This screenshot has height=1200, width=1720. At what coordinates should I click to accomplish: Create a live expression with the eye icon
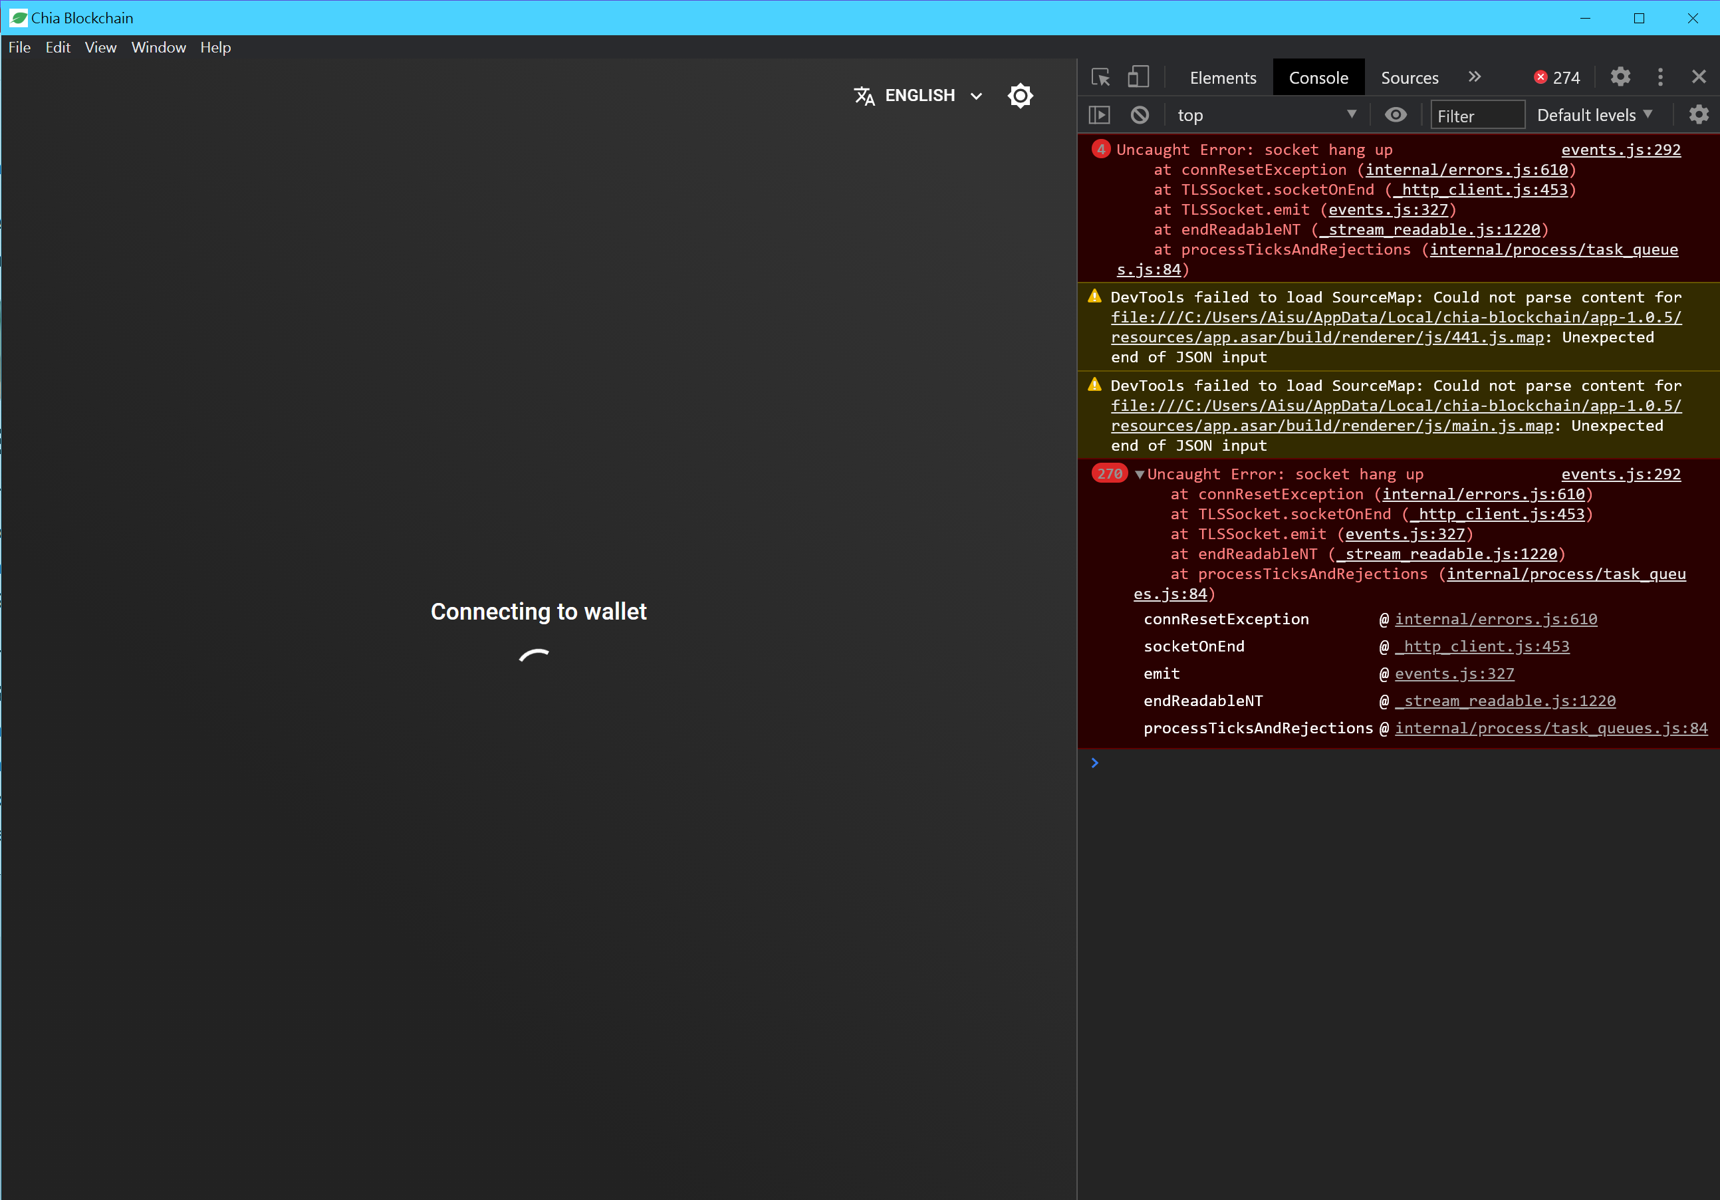(1396, 114)
